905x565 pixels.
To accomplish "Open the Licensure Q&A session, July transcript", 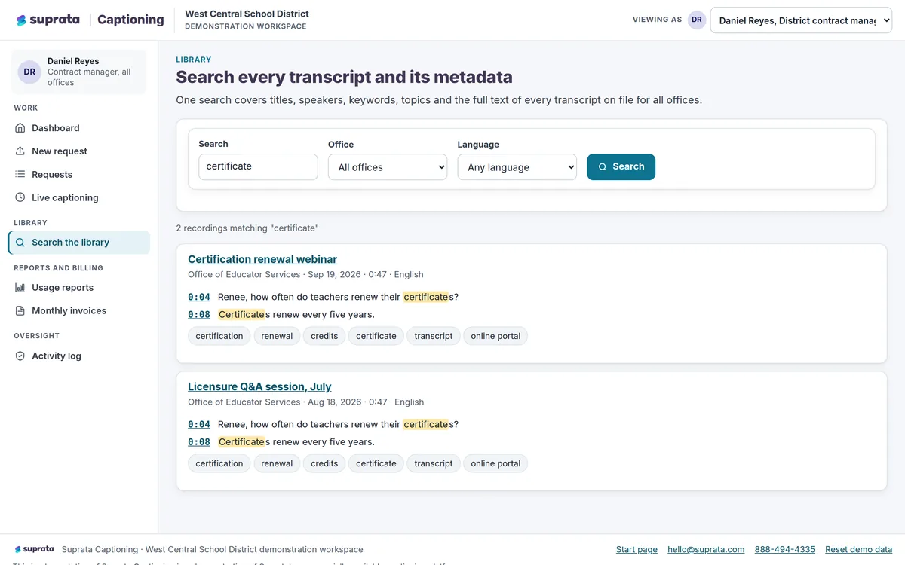I will tap(259, 386).
